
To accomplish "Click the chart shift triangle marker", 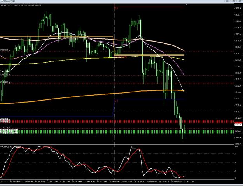I will (x=187, y=4).
